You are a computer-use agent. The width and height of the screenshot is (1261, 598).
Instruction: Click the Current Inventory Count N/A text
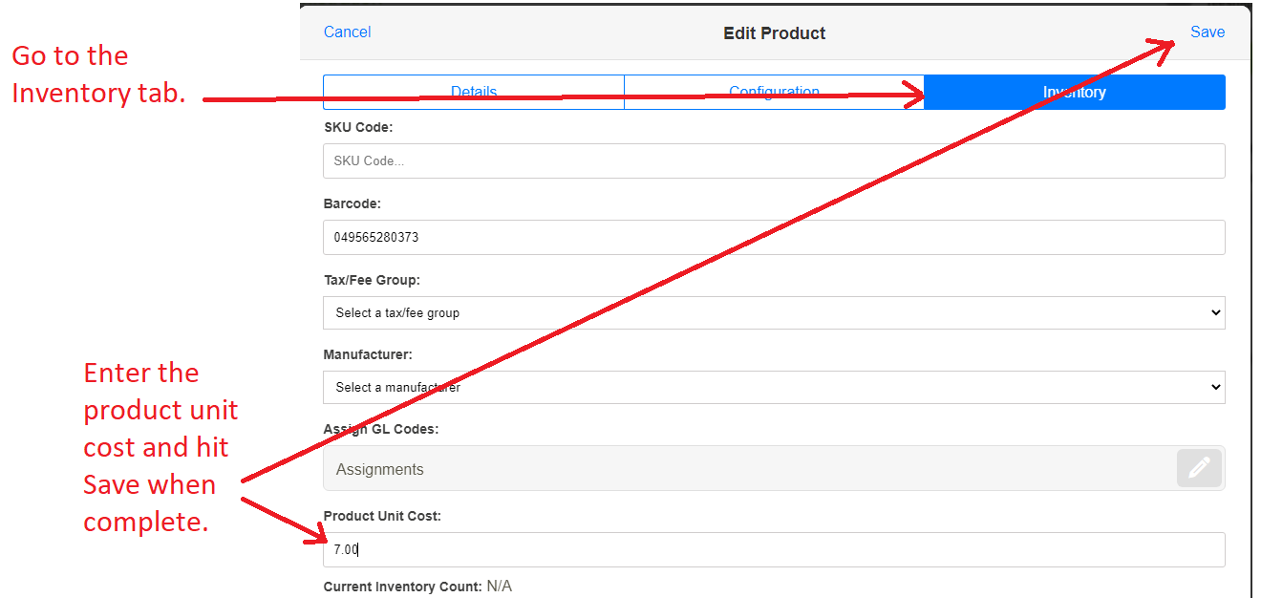coord(417,586)
